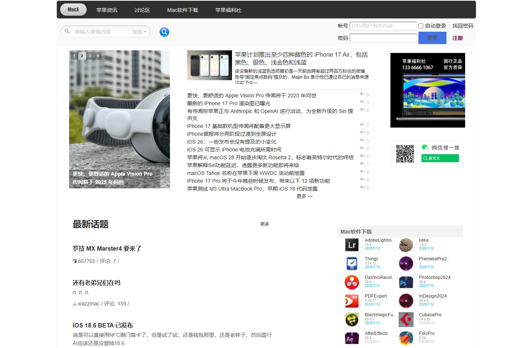Click user wazzmac under topic
Image resolution: width=532 pixels, height=348 pixels.
(x=89, y=304)
